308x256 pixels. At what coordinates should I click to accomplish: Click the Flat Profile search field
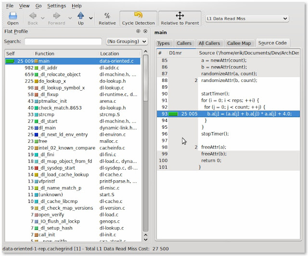point(63,41)
